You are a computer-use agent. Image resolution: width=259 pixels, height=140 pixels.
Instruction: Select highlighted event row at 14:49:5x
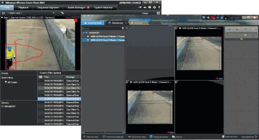click(59, 99)
